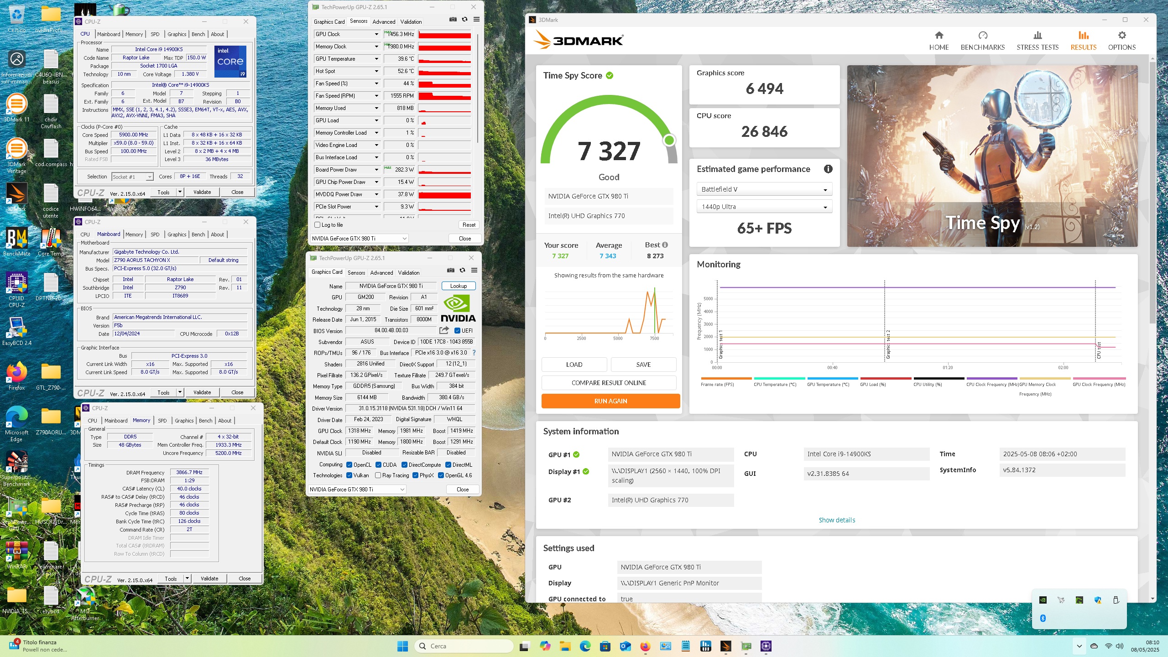The width and height of the screenshot is (1168, 657).
Task: Open the Benchmarks section in 3DMark
Action: (982, 41)
